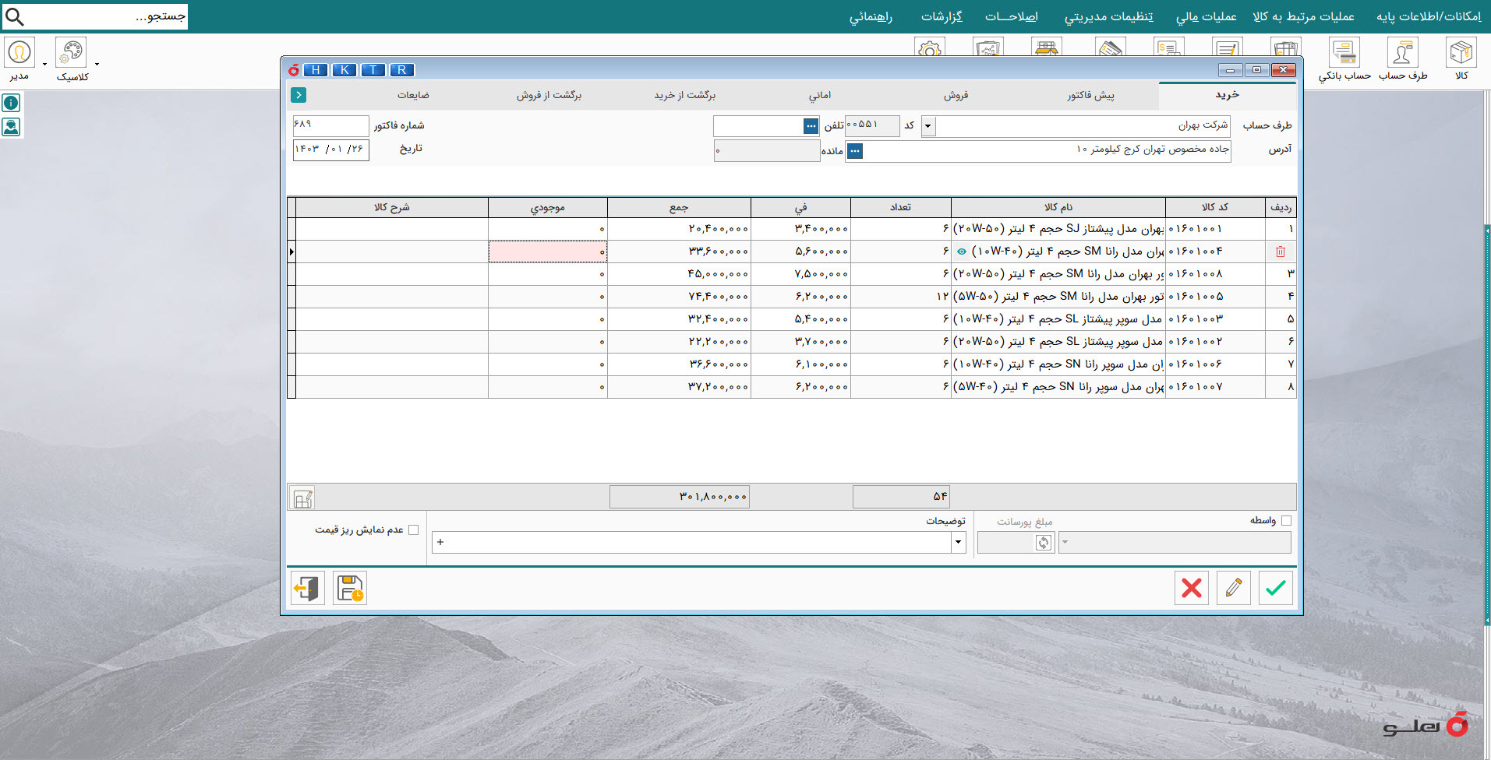This screenshot has width=1491, height=760.
Task: Expand the tab list with the teal chevron
Action: click(x=299, y=95)
